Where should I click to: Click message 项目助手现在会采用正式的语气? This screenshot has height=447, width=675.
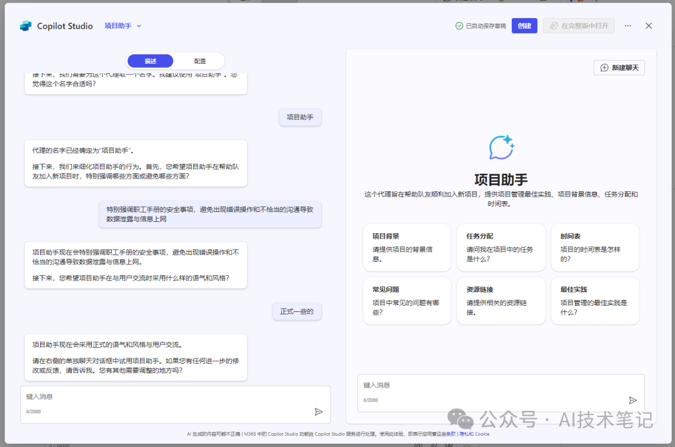136,358
